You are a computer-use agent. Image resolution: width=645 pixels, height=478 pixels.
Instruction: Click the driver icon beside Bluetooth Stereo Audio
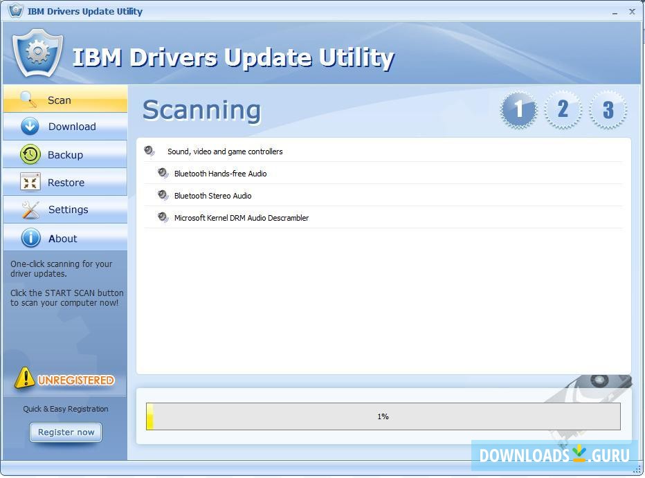[163, 196]
